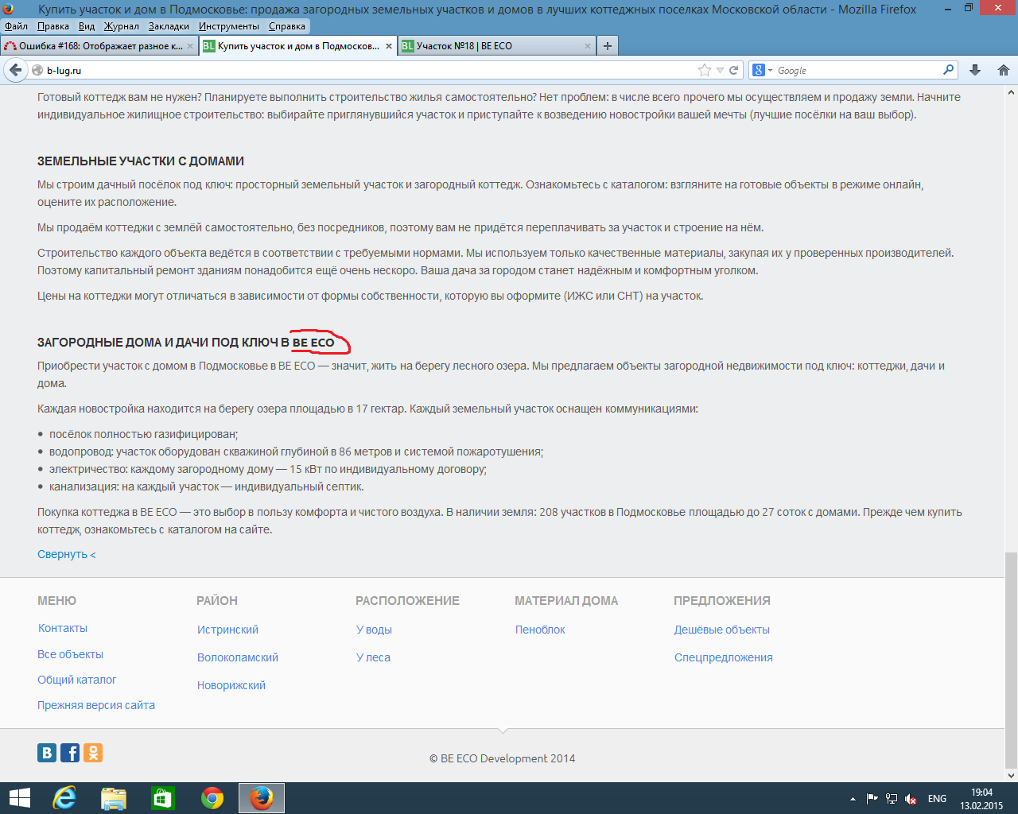1018x814 pixels.
Task: Launch Chrome from the taskbar
Action: 212,798
